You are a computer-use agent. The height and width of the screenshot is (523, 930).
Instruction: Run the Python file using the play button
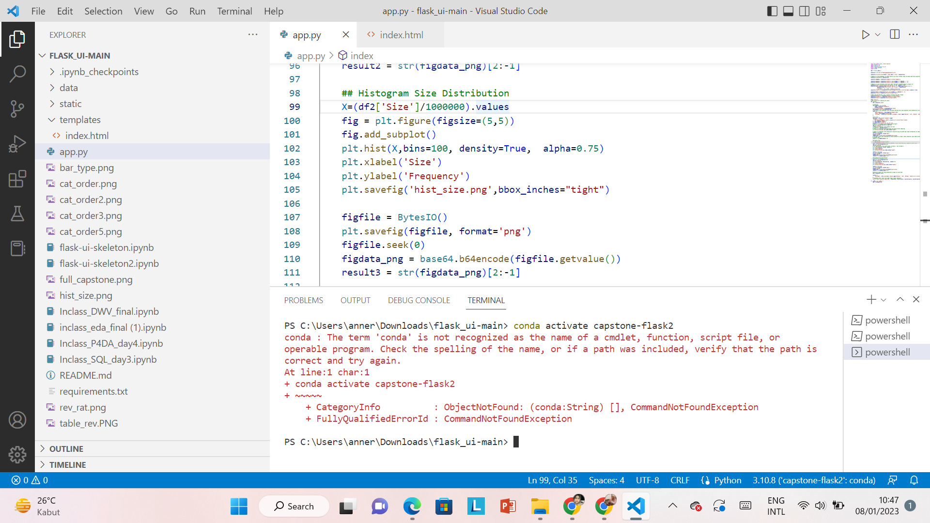[866, 34]
